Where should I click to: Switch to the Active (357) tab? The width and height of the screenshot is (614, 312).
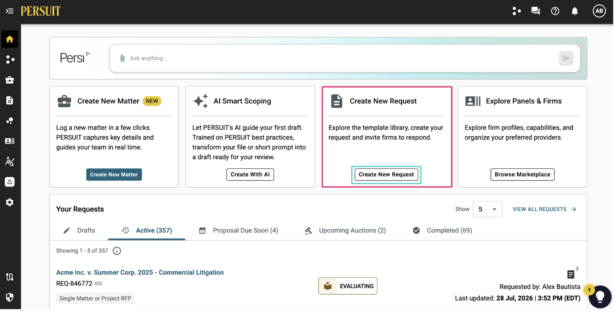[x=147, y=231]
